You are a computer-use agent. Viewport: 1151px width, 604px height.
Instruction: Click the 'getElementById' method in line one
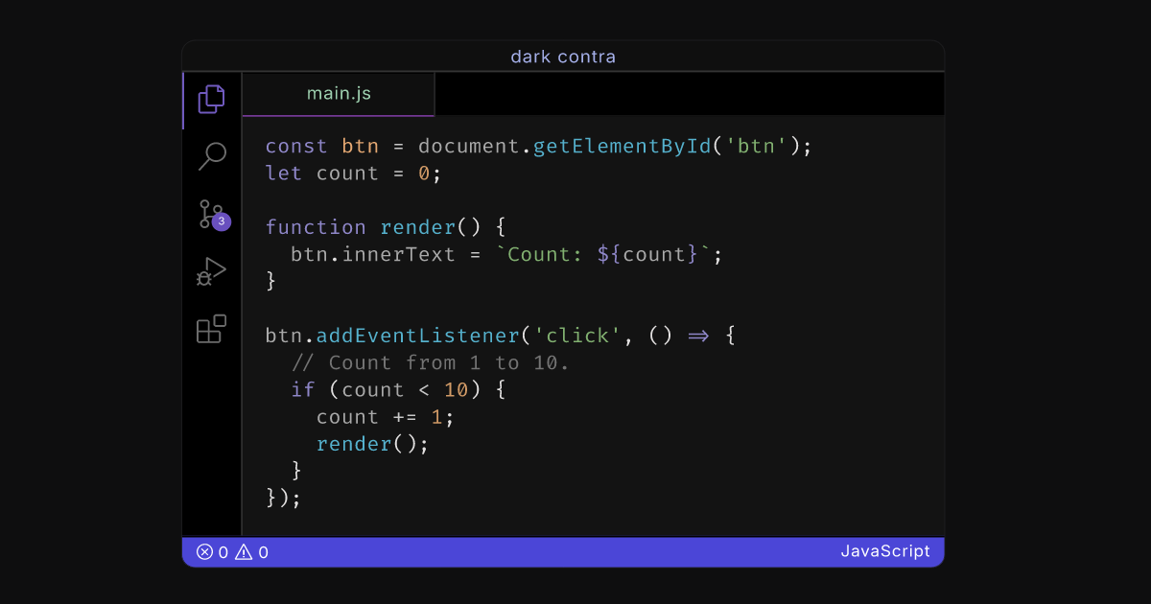pyautogui.click(x=622, y=147)
